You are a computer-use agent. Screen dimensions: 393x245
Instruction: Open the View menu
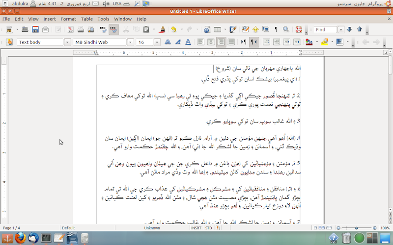pos(33,19)
